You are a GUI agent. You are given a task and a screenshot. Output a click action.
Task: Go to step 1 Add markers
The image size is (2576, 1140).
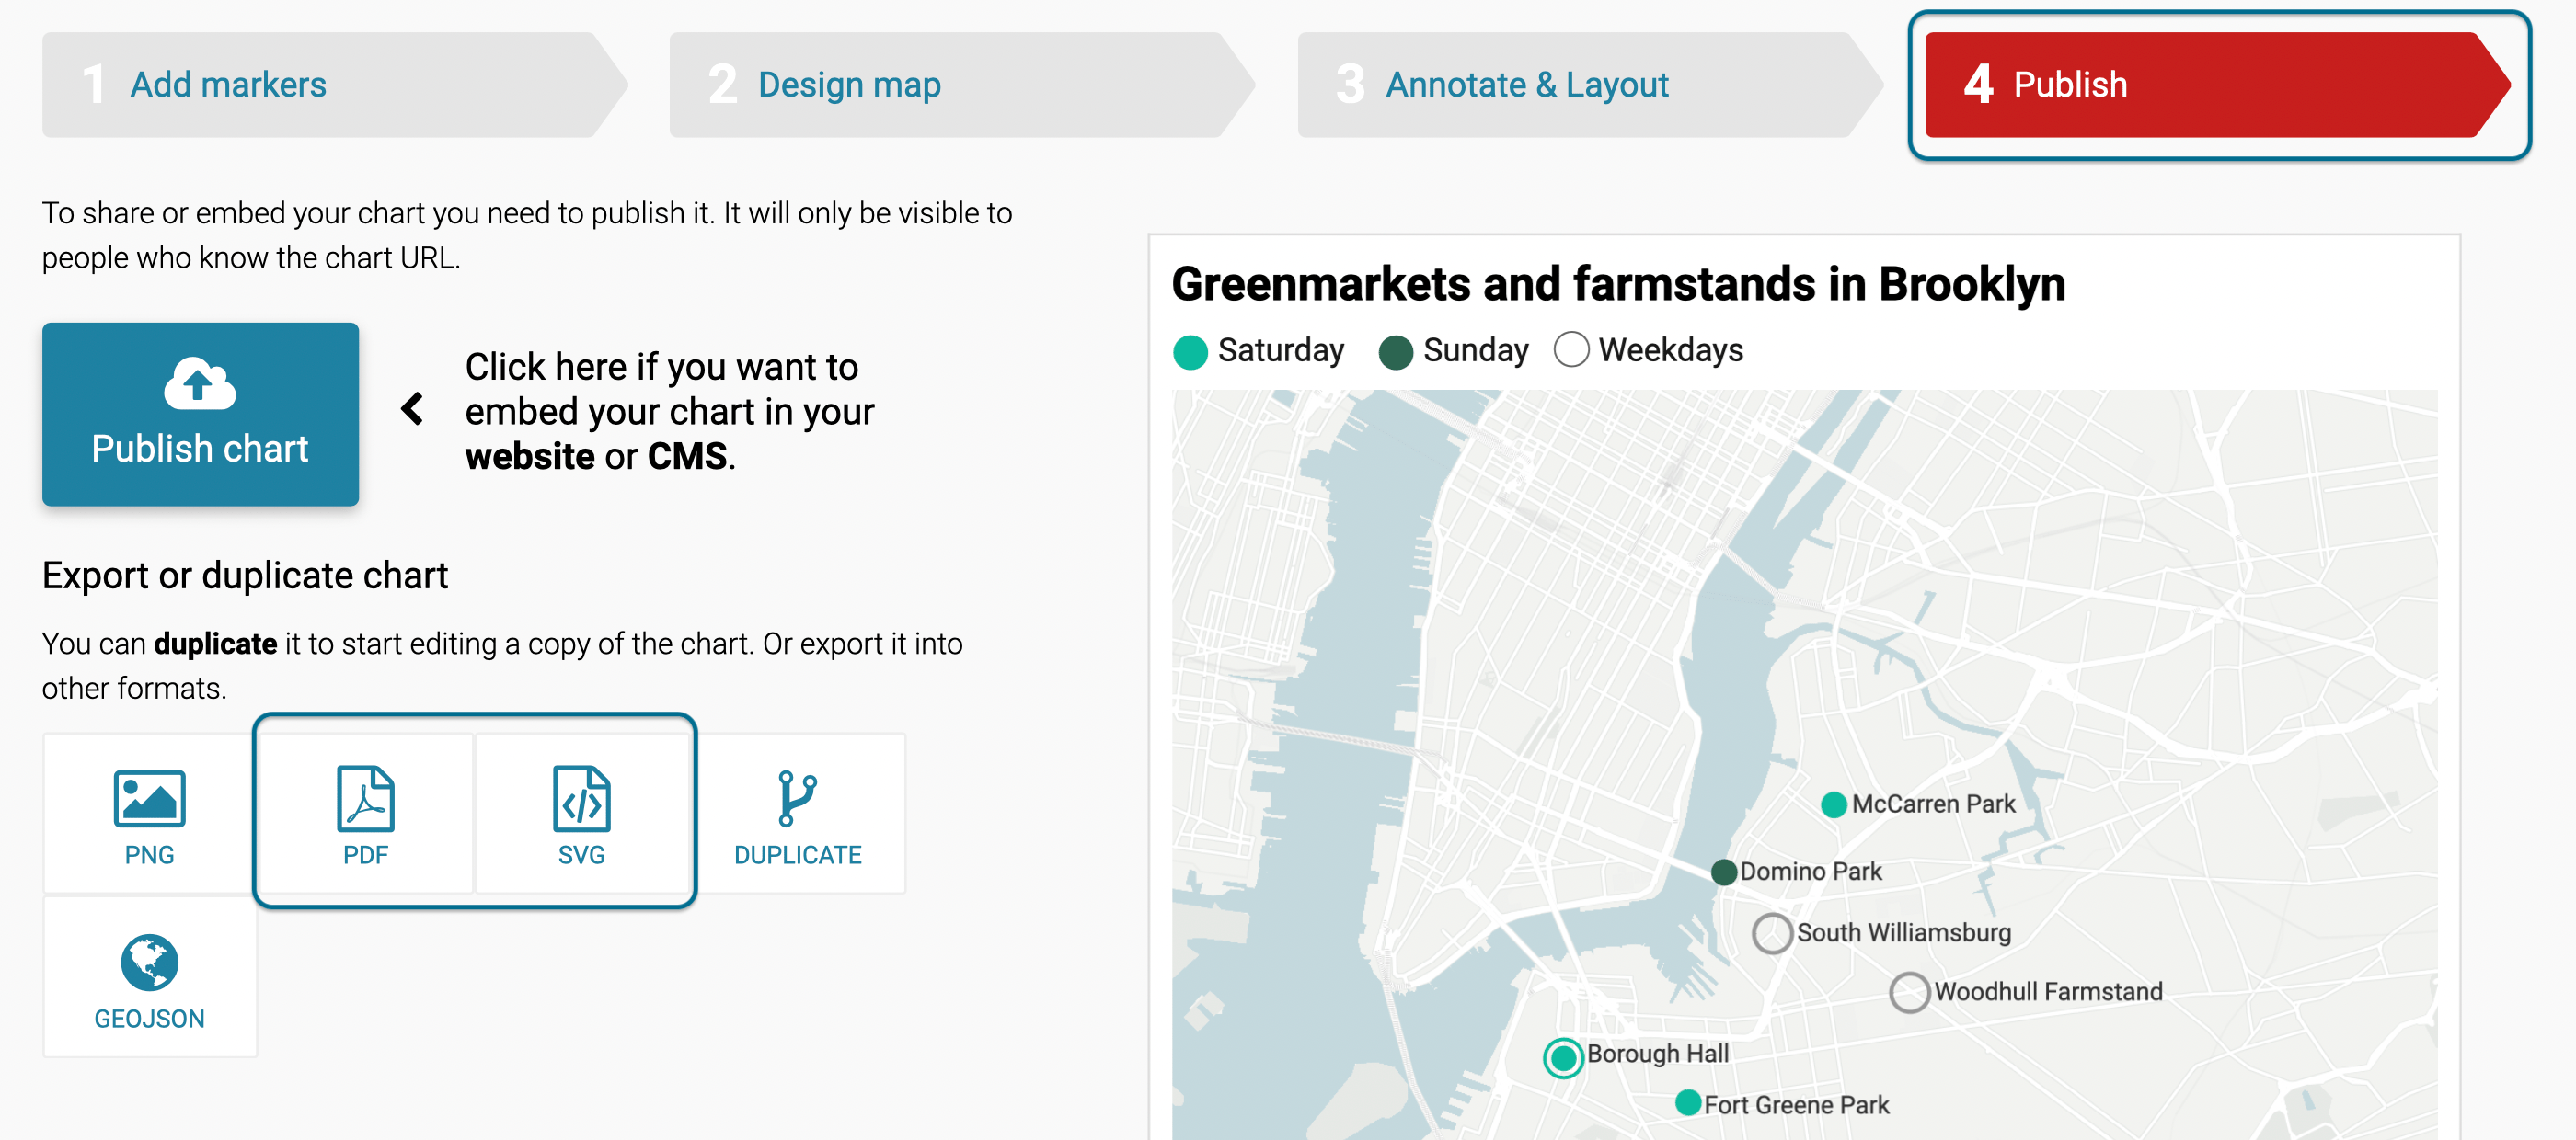pos(228,85)
